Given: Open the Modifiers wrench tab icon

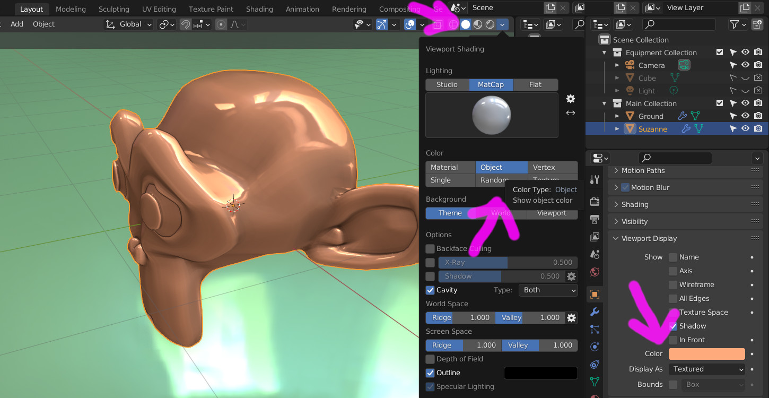Looking at the screenshot, I should click(595, 312).
